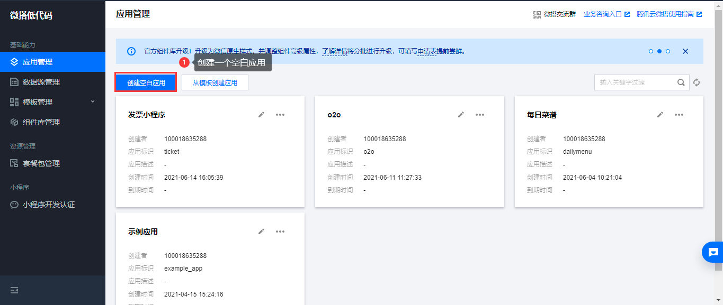Open the floating customer service chat button
Viewport: 723px width, 305px height.
tap(712, 252)
